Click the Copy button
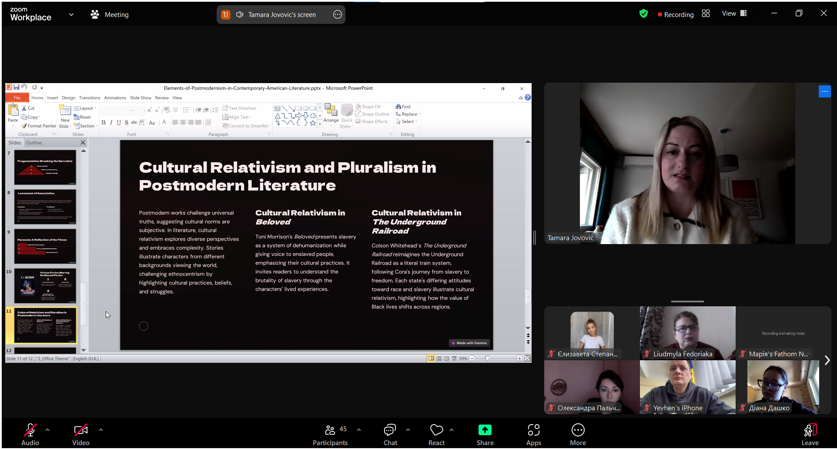This screenshot has width=837, height=449. pyautogui.click(x=30, y=117)
